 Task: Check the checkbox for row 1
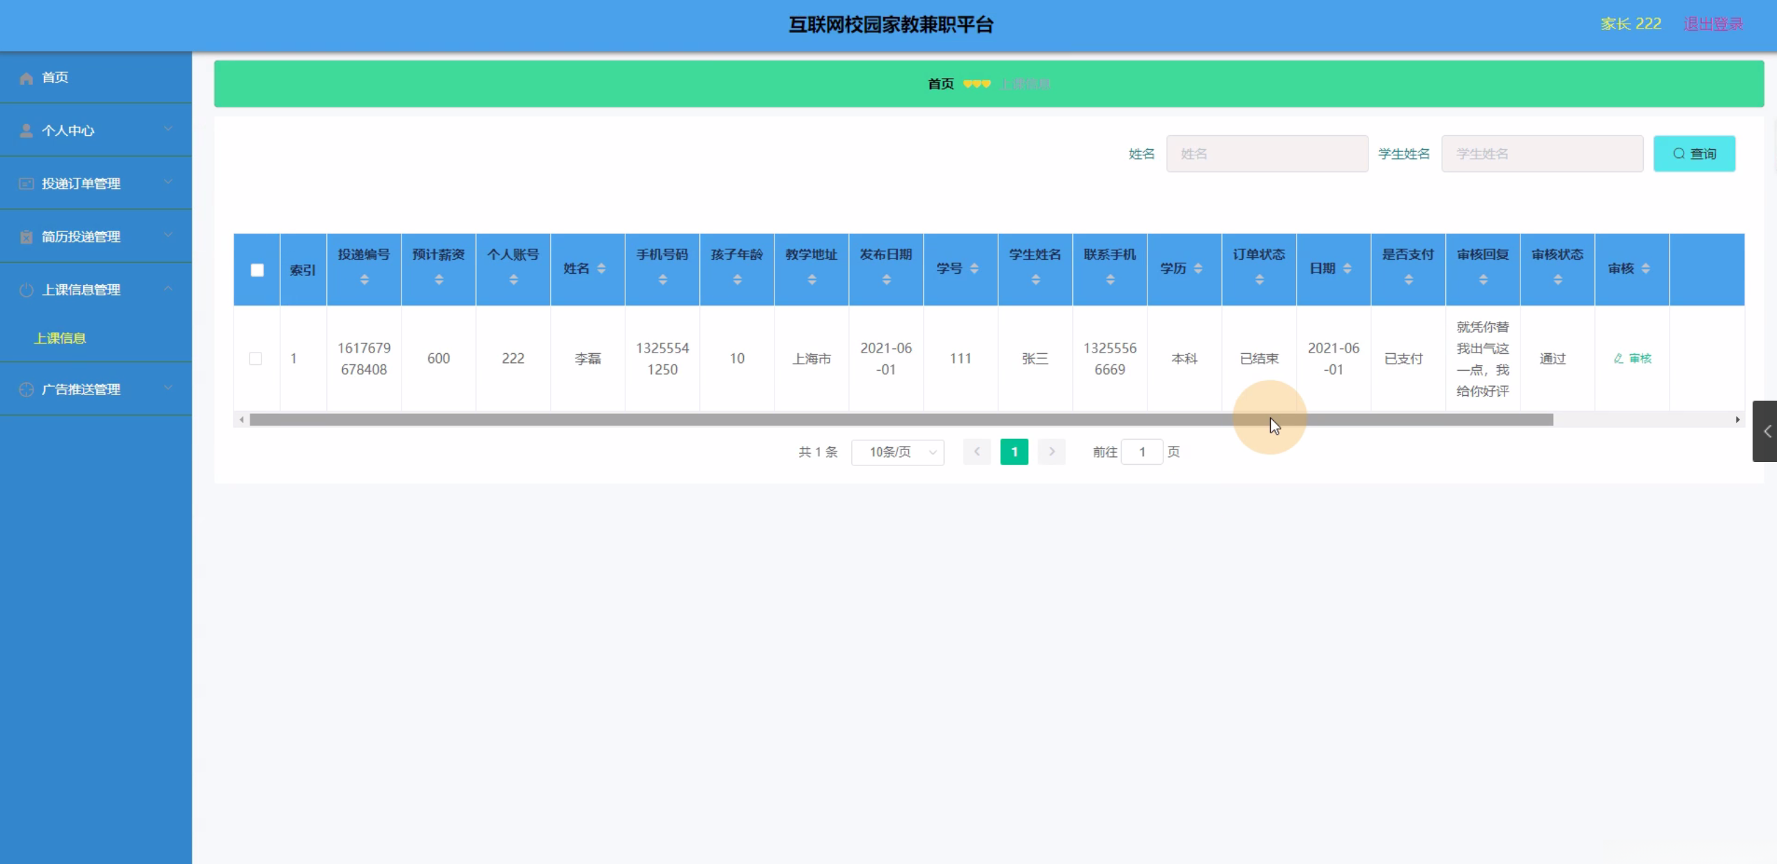tap(256, 359)
